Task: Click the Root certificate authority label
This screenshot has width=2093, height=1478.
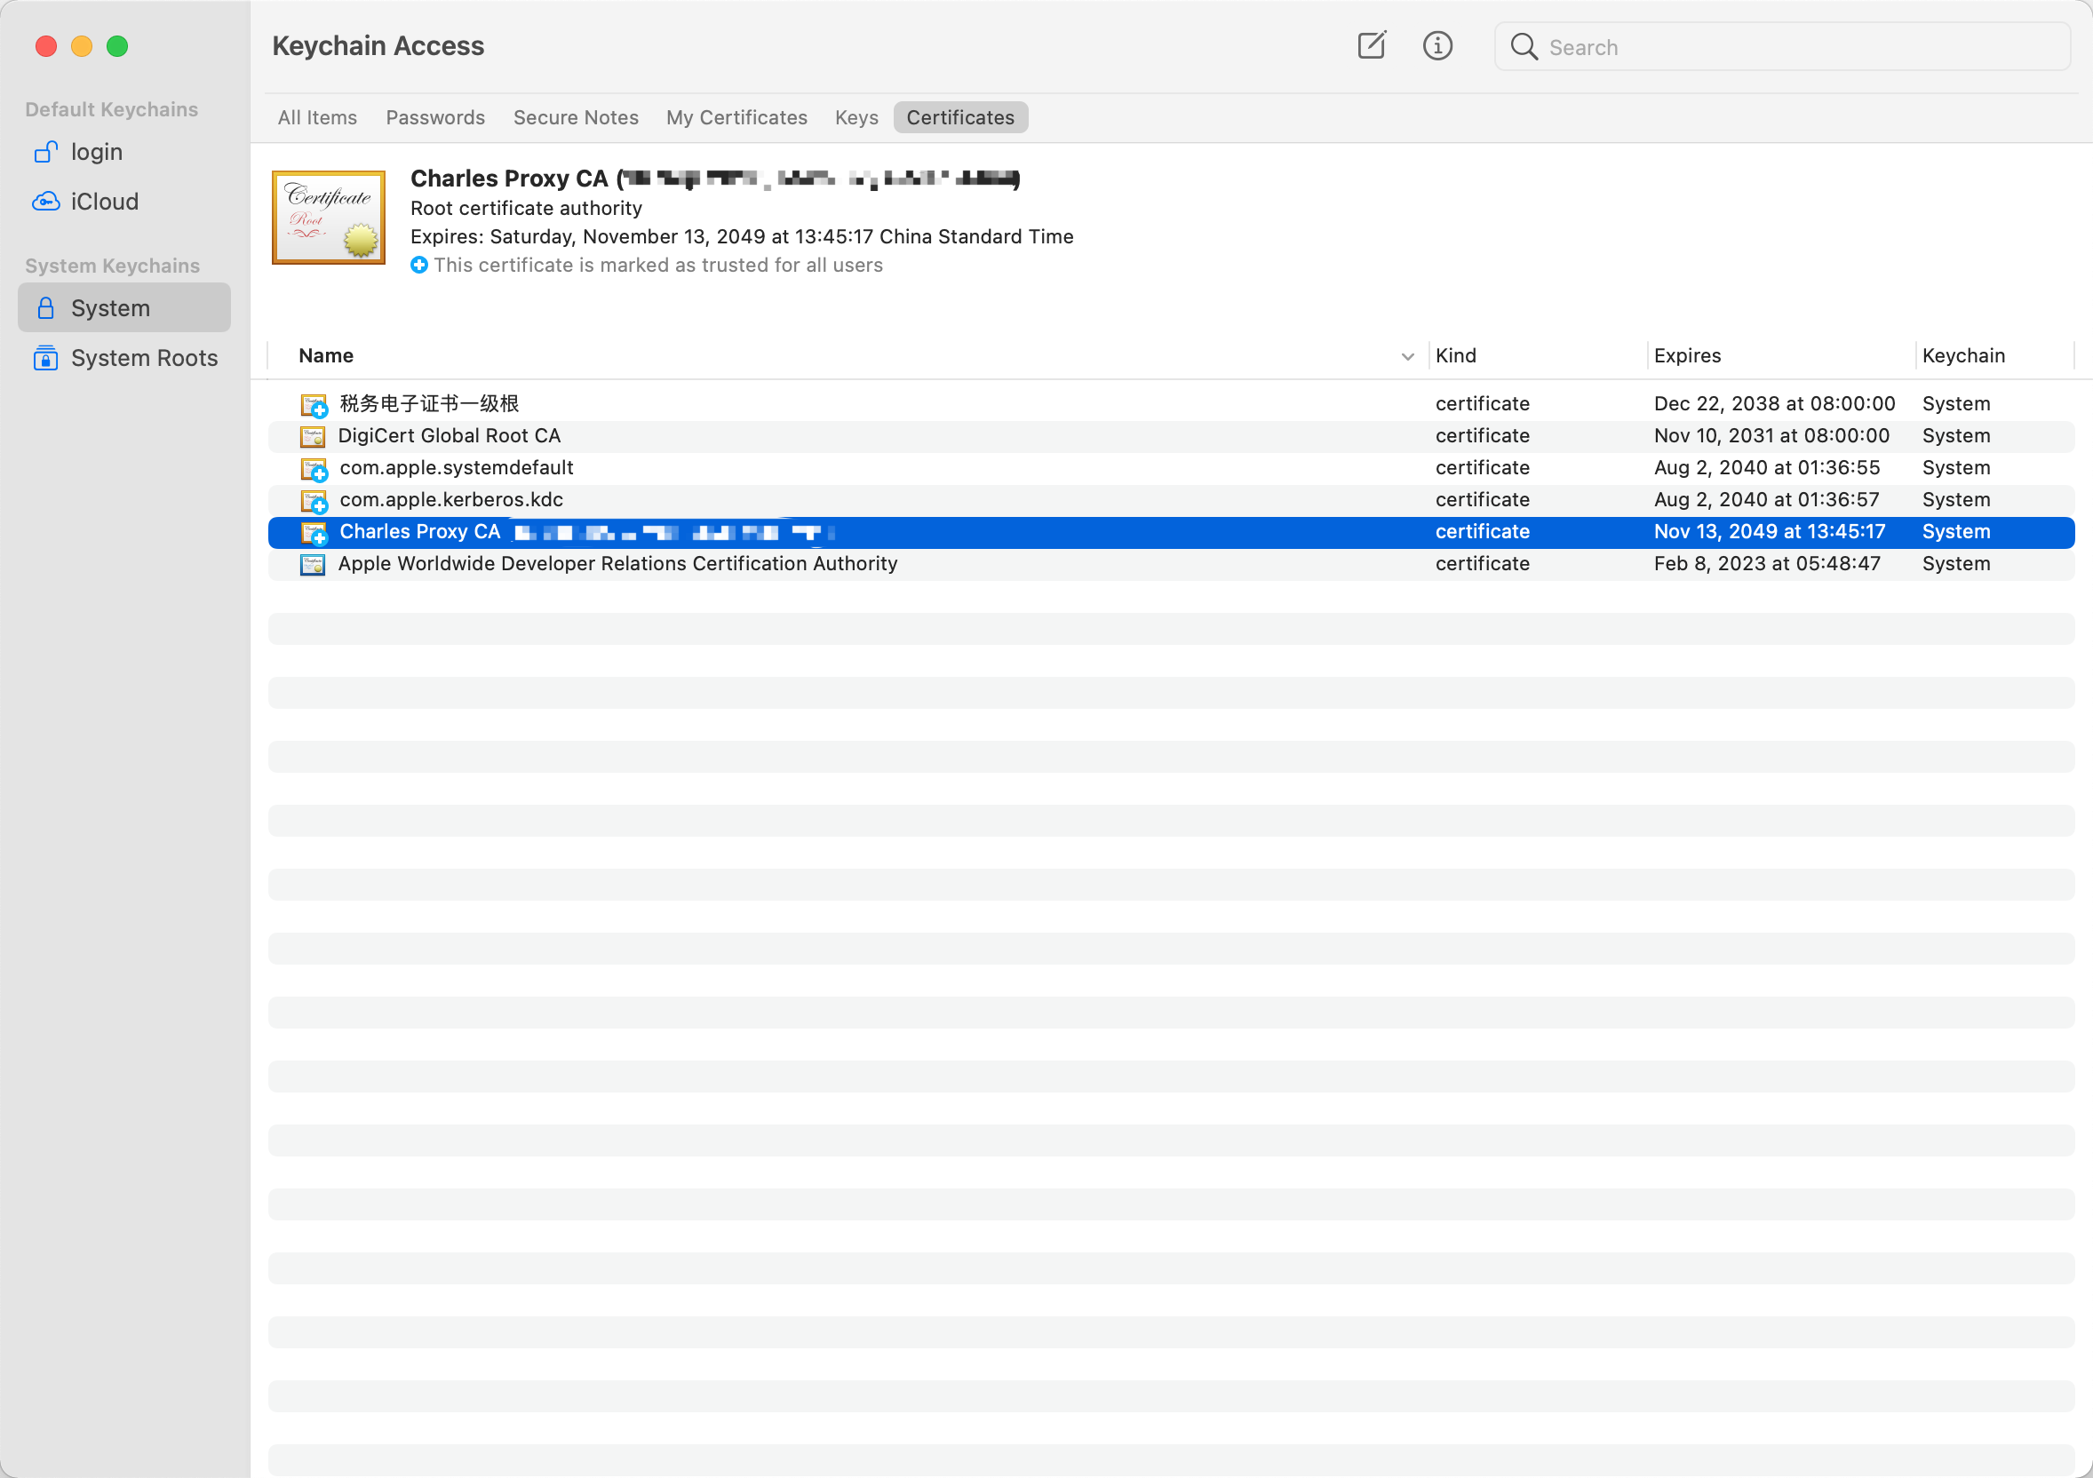Action: (526, 208)
